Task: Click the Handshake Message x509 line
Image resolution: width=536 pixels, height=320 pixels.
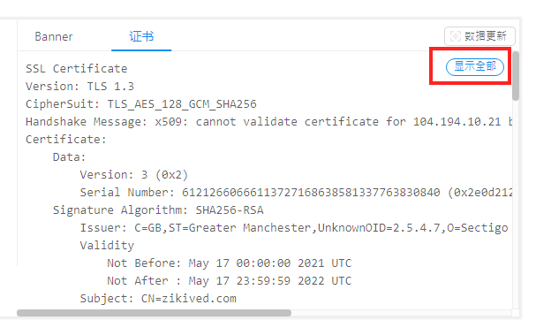Action: click(x=269, y=122)
